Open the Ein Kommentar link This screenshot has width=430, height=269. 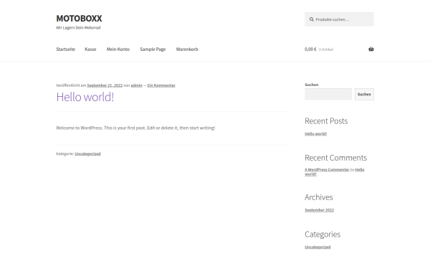click(161, 85)
